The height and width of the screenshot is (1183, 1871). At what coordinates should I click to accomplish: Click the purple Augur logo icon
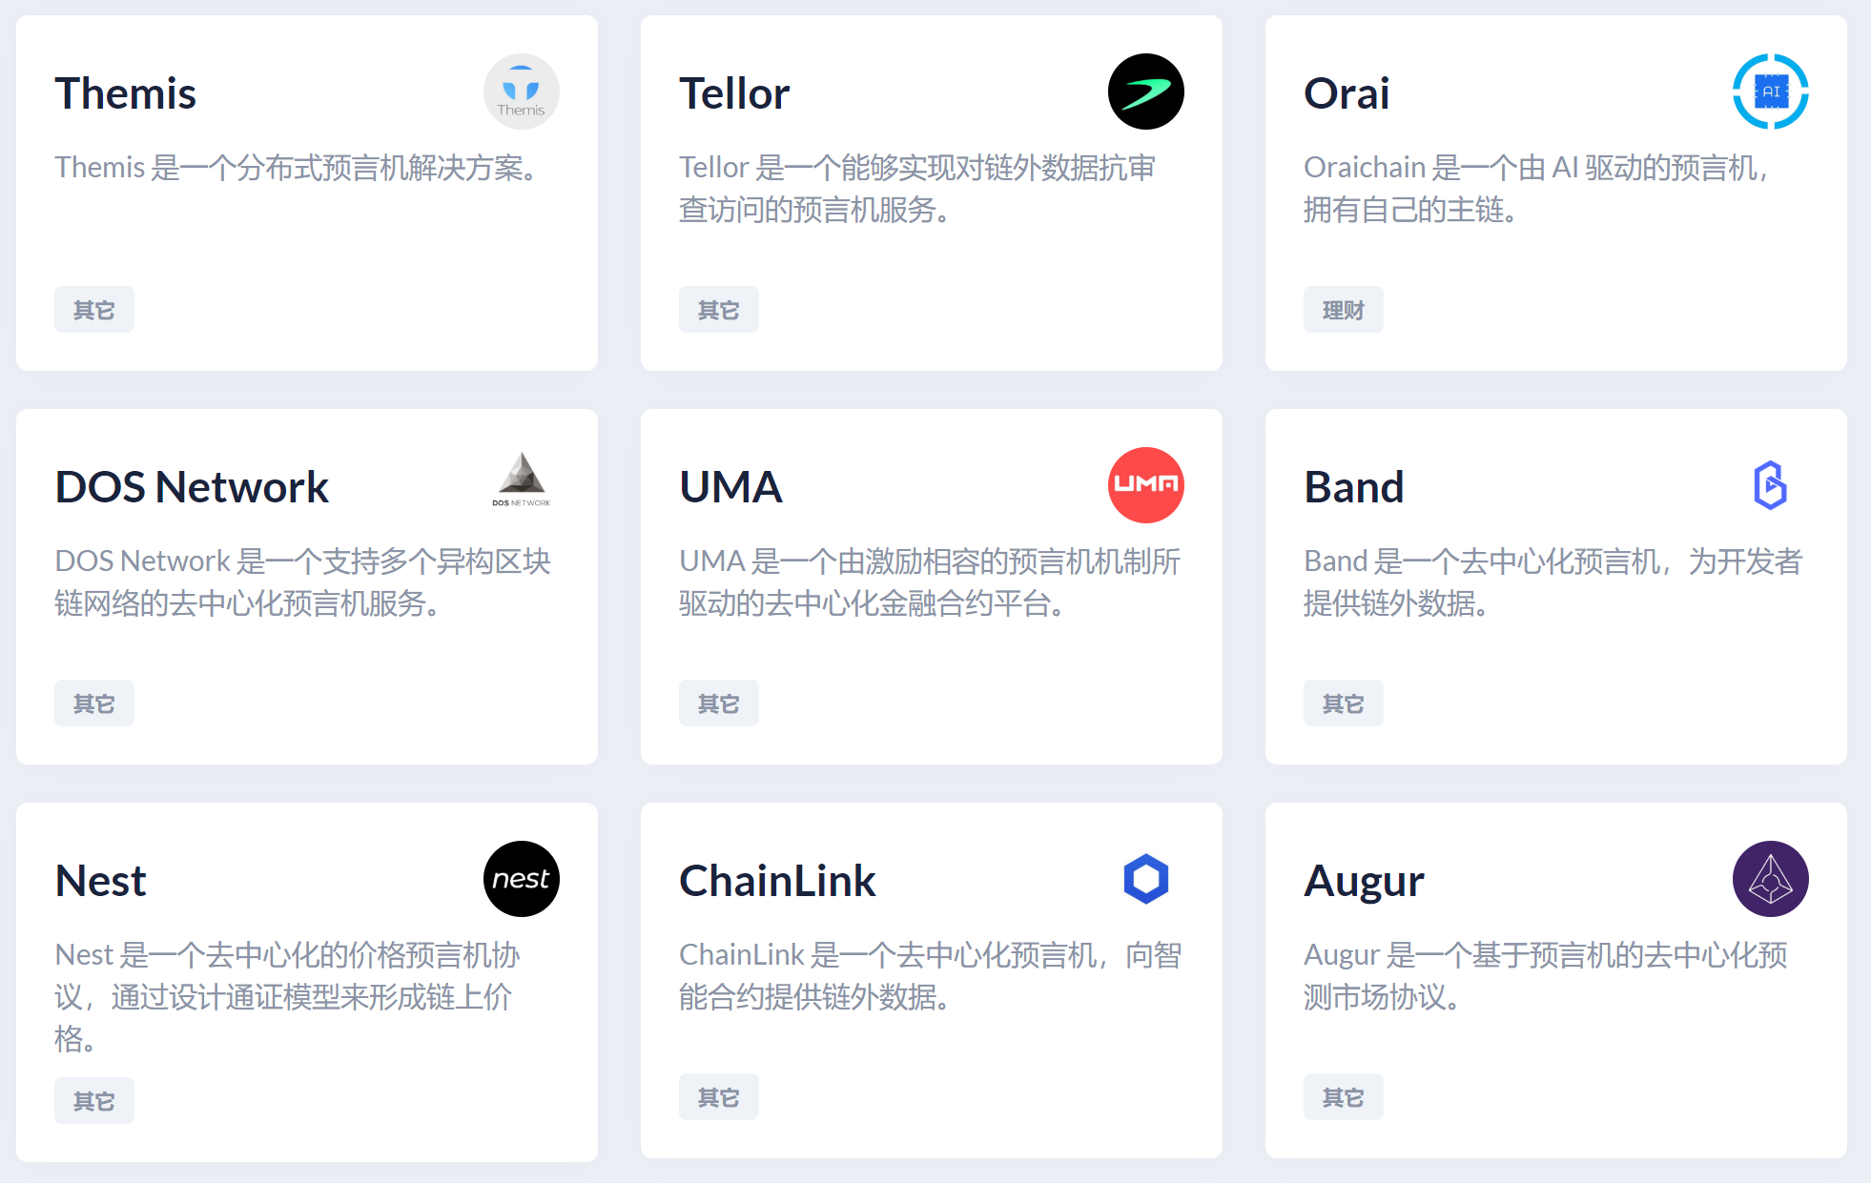click(1771, 879)
